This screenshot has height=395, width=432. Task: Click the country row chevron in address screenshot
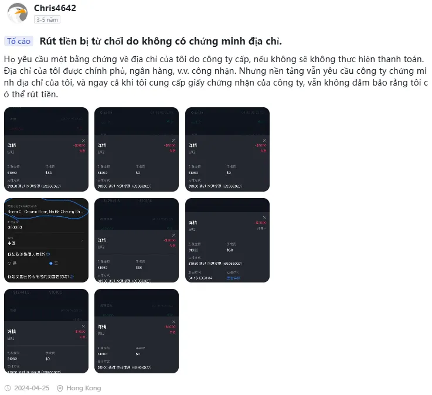pos(82,241)
